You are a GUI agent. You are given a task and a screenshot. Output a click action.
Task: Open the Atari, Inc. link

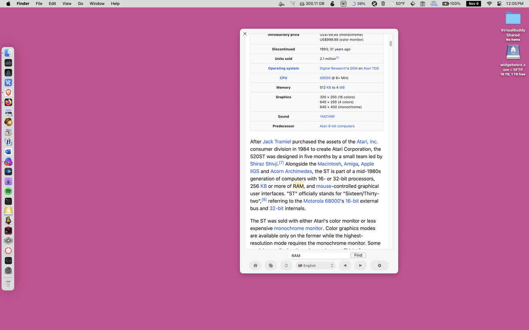coord(367,142)
